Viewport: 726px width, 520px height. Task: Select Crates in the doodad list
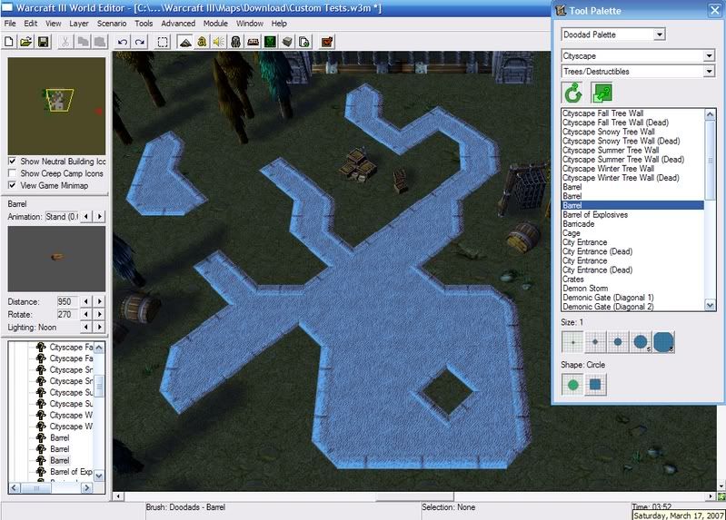pos(572,280)
